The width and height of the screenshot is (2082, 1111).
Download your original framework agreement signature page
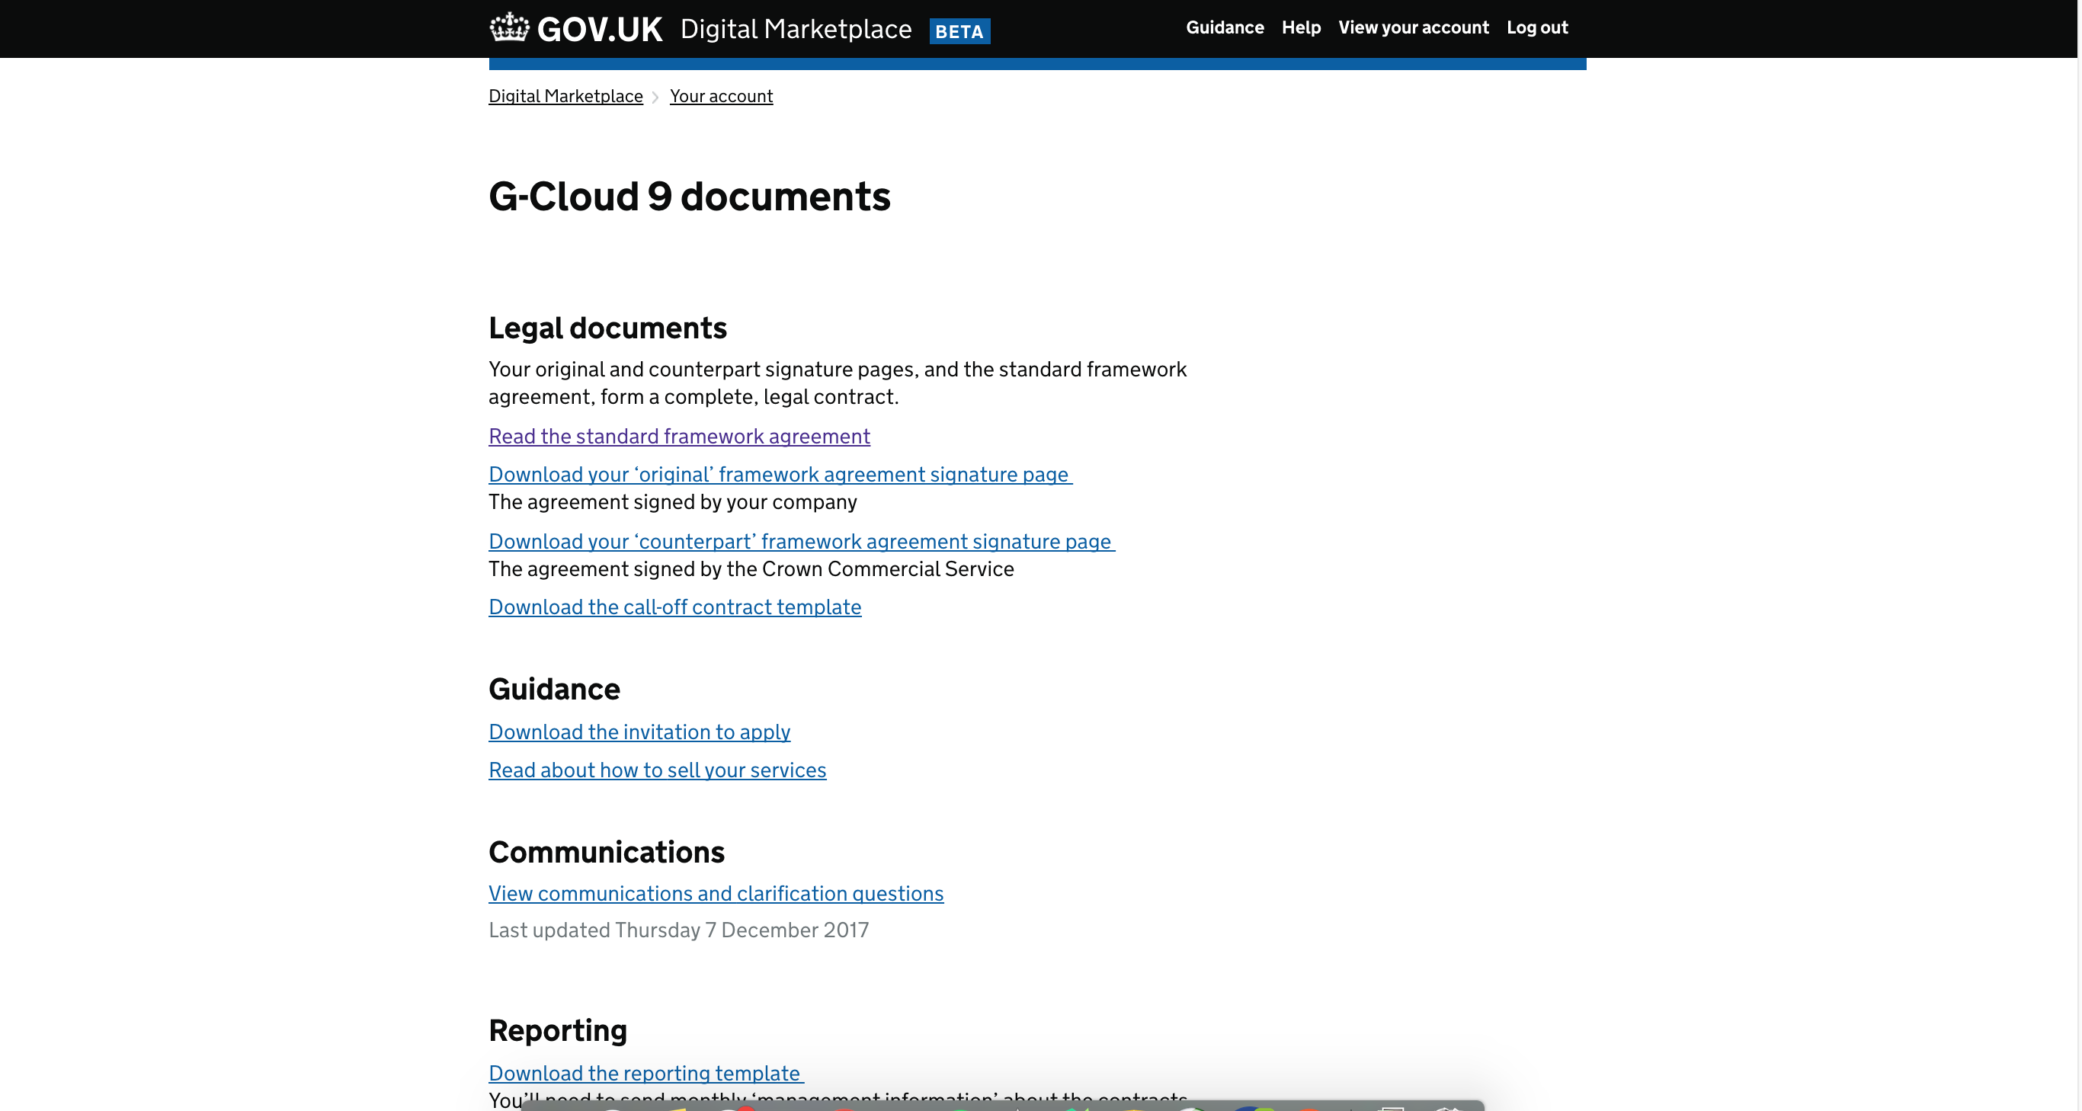pos(780,474)
